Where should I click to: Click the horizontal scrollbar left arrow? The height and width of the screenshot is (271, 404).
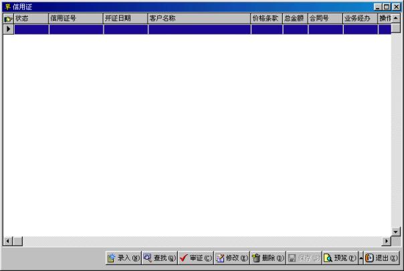8,241
